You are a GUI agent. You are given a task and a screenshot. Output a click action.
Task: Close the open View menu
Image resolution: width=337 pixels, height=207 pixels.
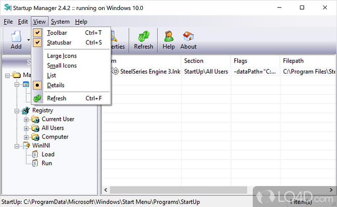click(x=39, y=22)
